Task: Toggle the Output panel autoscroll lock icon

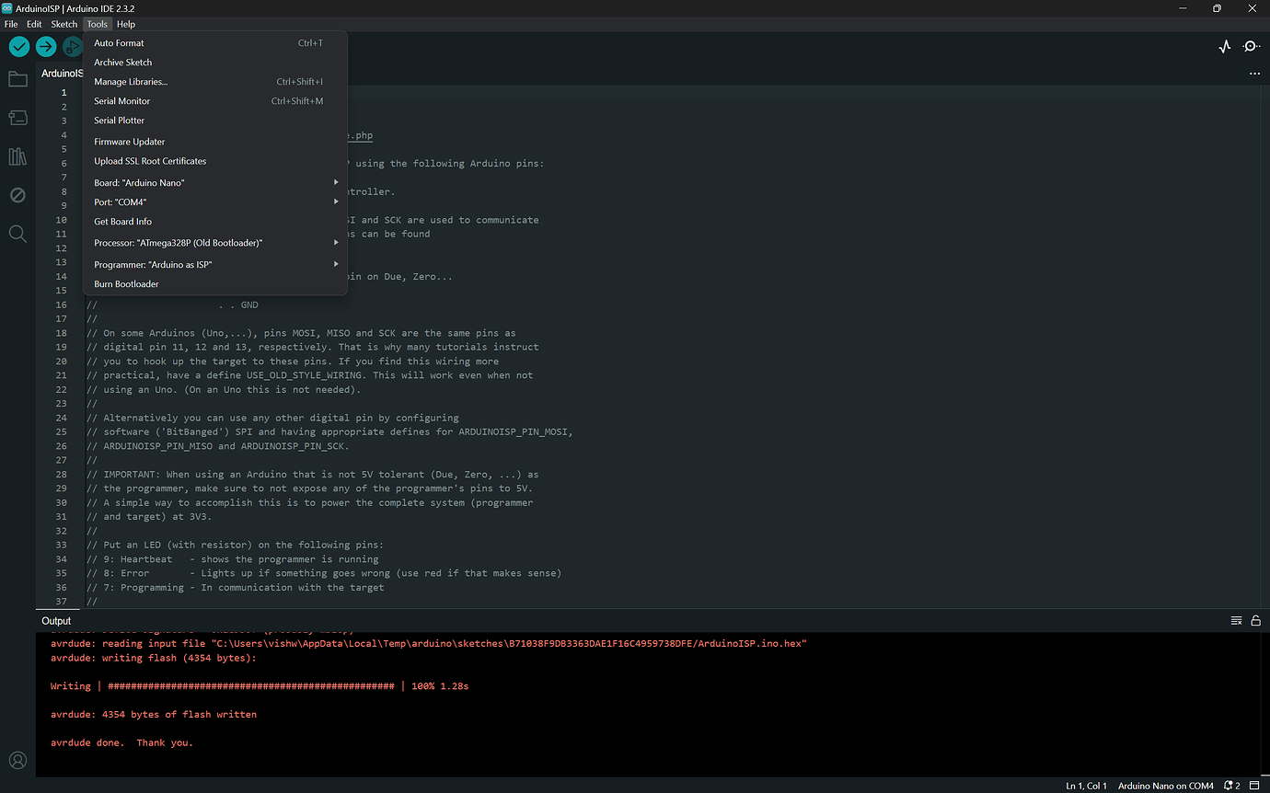Action: click(x=1256, y=620)
